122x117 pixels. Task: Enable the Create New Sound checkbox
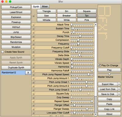tap(3, 52)
